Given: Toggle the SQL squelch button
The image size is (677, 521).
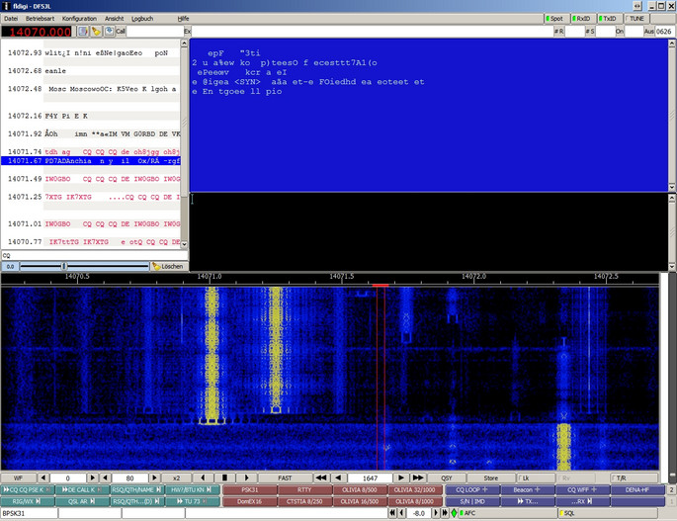Looking at the screenshot, I should click(608, 513).
